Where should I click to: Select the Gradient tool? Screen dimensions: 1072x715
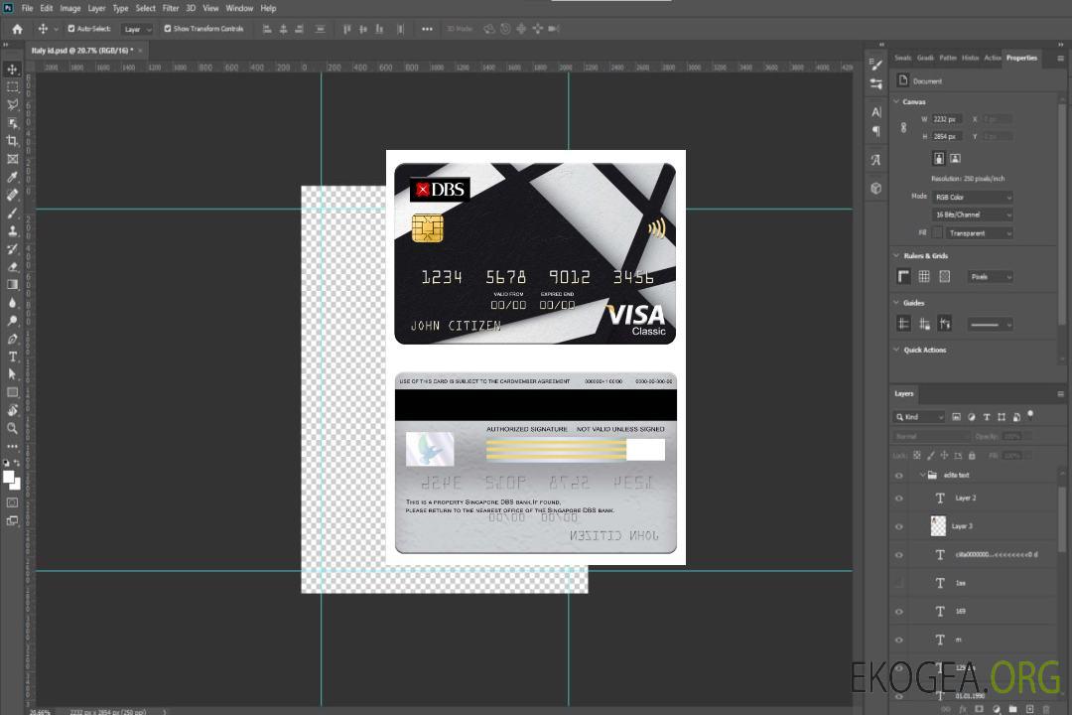point(12,285)
